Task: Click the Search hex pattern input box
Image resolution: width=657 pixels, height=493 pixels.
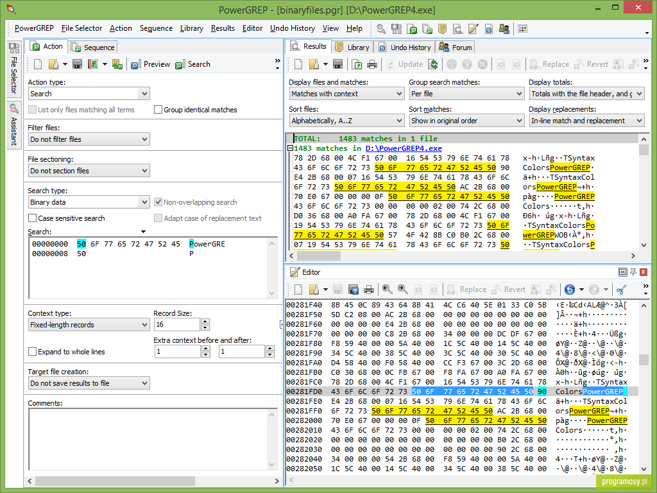Action: coord(153,268)
